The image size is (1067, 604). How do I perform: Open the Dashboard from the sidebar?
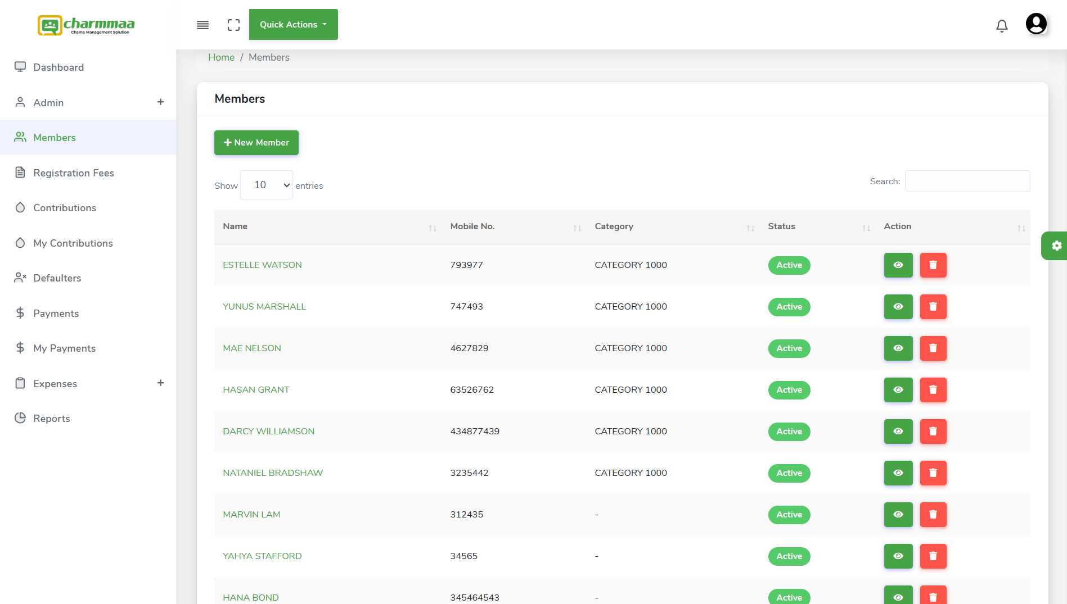click(58, 67)
